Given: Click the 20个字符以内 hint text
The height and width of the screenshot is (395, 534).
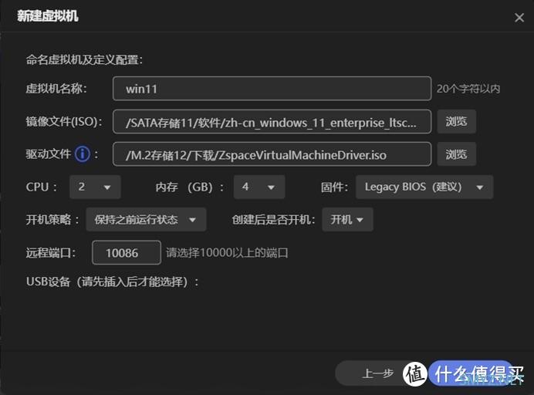Looking at the screenshot, I should 468,89.
